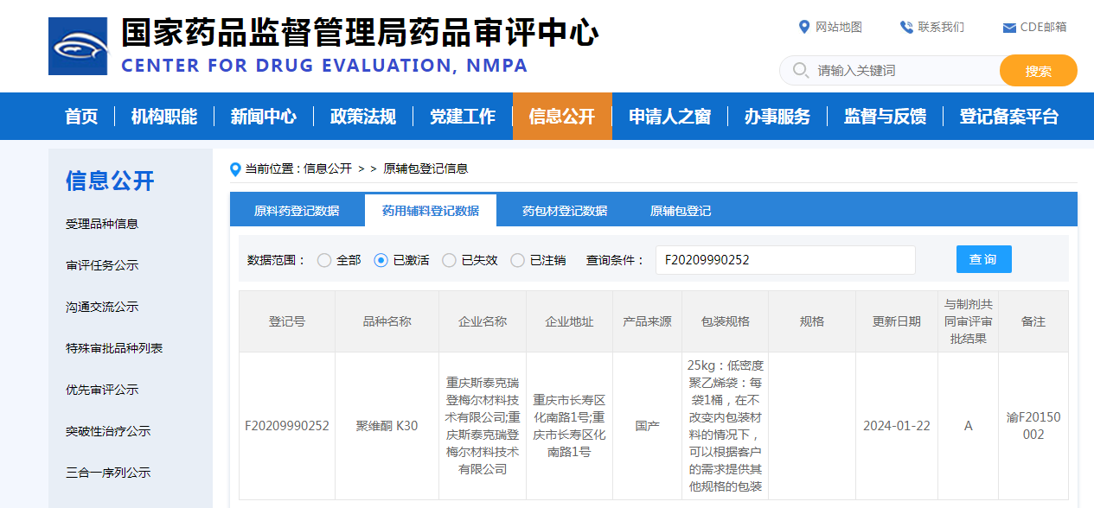
Task: Click the CDE logo image
Action: pos(78,46)
